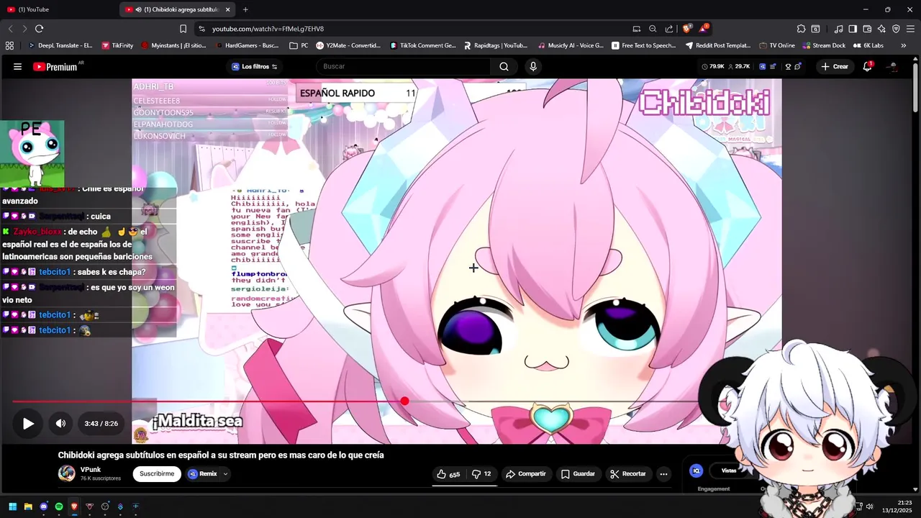Open the Los filtros dropdown
Viewport: 921px width, 518px height.
coord(255,67)
